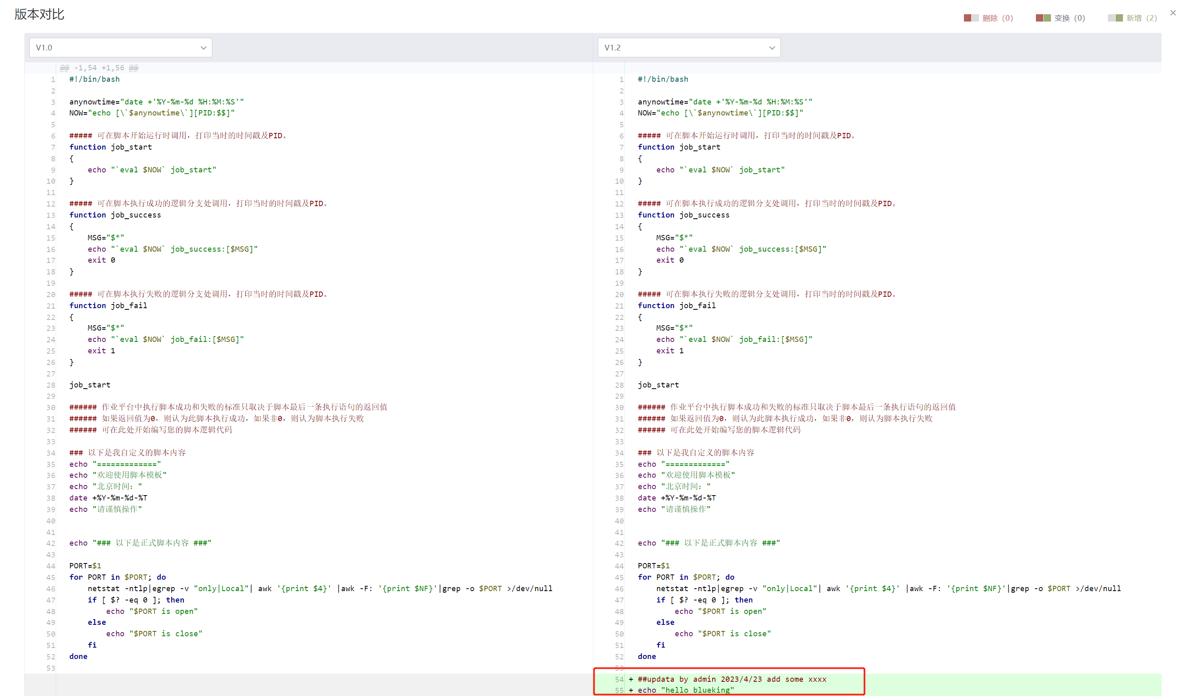Click echo "欢迎使用脚本模板" in right pane
Viewport: 1186px width, 696px height.
click(x=686, y=475)
